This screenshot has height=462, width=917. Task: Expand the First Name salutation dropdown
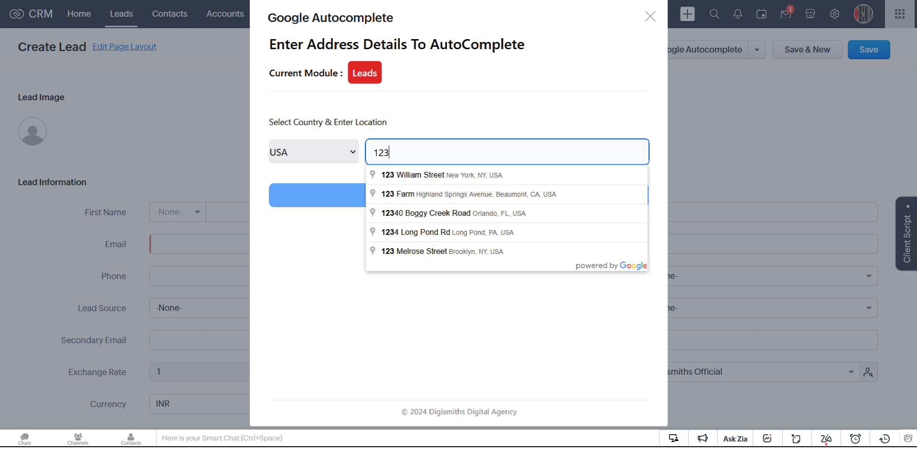coord(177,212)
